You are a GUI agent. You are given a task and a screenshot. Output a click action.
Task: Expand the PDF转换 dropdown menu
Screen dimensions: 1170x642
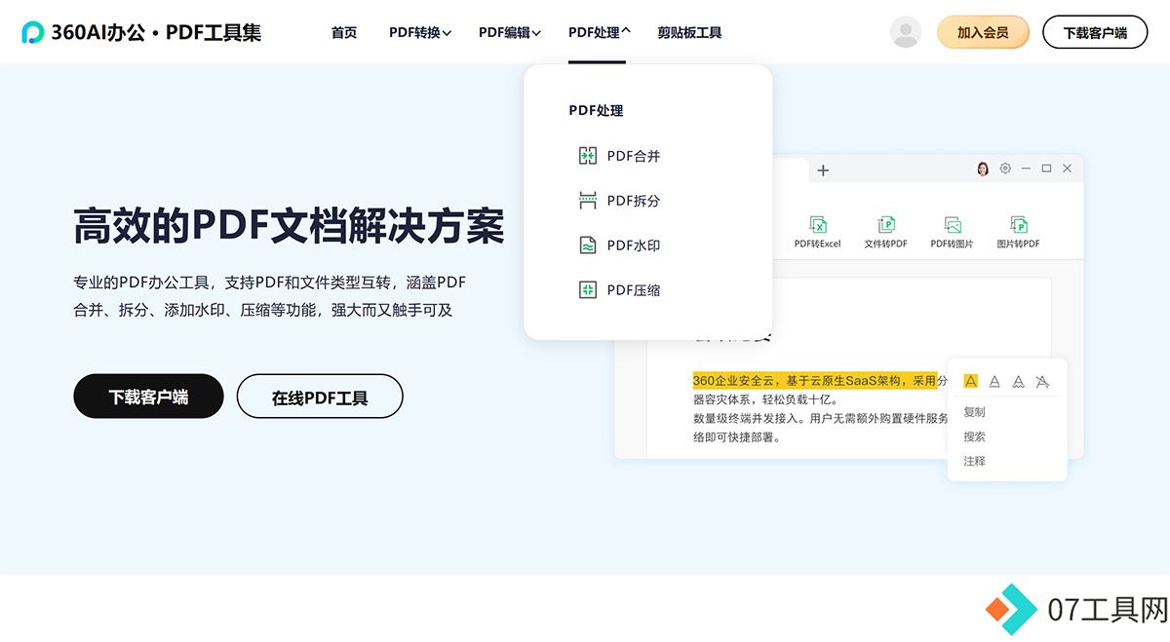420,33
